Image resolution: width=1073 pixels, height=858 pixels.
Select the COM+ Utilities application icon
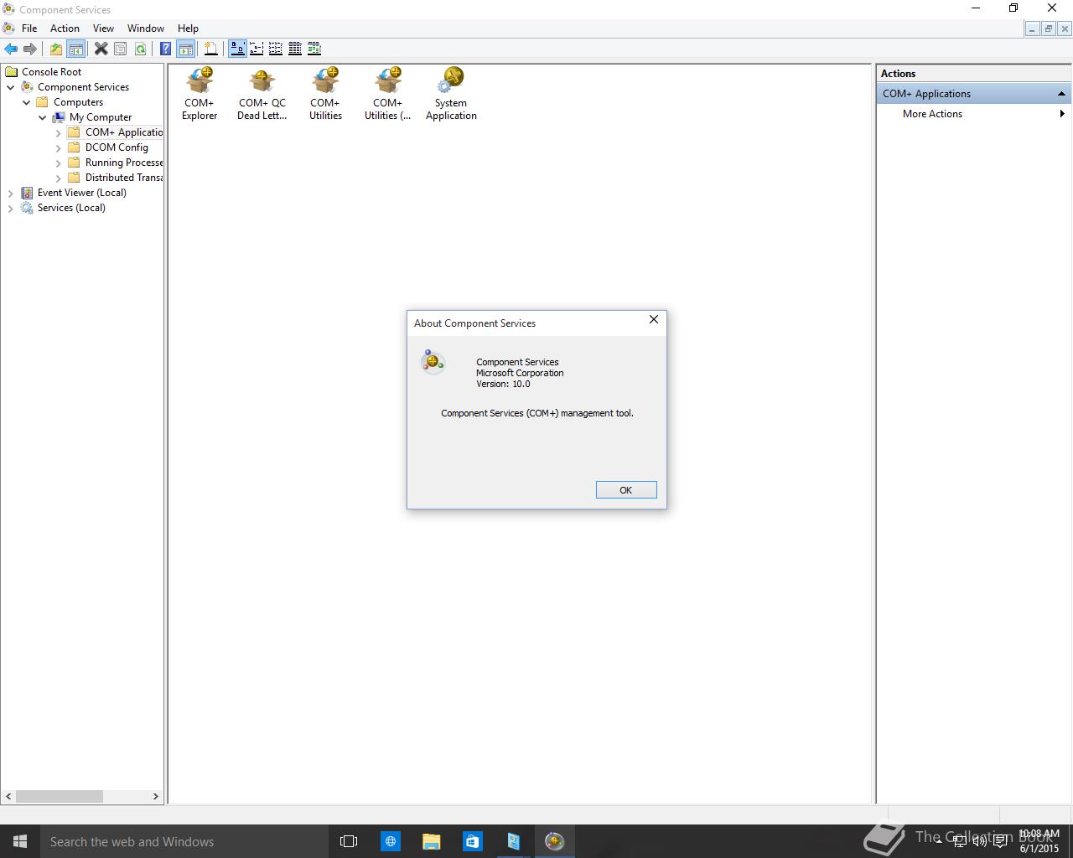click(x=325, y=94)
